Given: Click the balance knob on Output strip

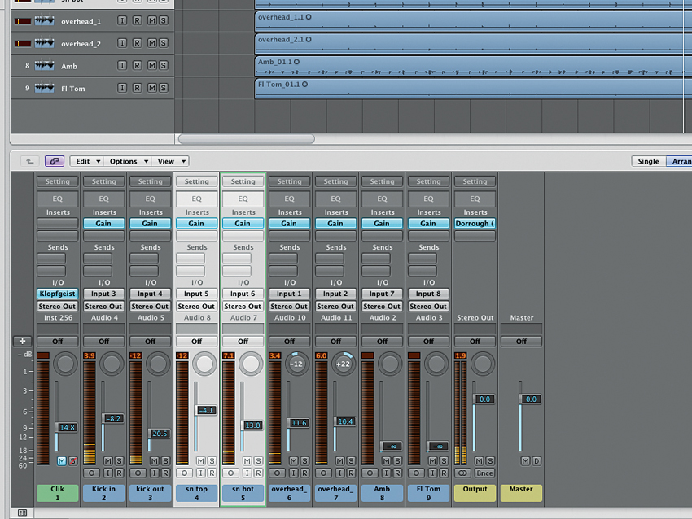Looking at the screenshot, I should (483, 364).
